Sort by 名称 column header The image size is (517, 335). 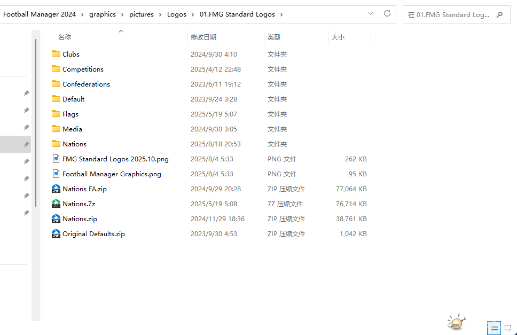coord(64,37)
